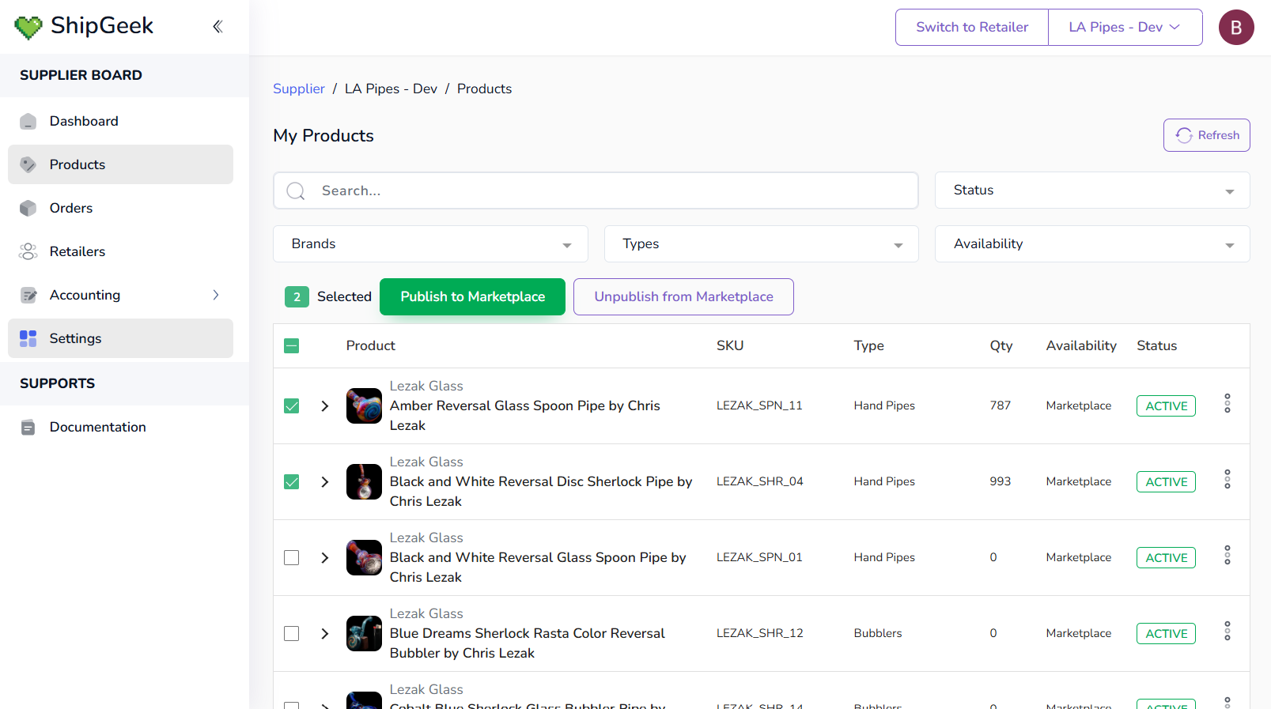Uncheck Black and White Disc Sherlock Pipe
1271x709 pixels.
(292, 481)
